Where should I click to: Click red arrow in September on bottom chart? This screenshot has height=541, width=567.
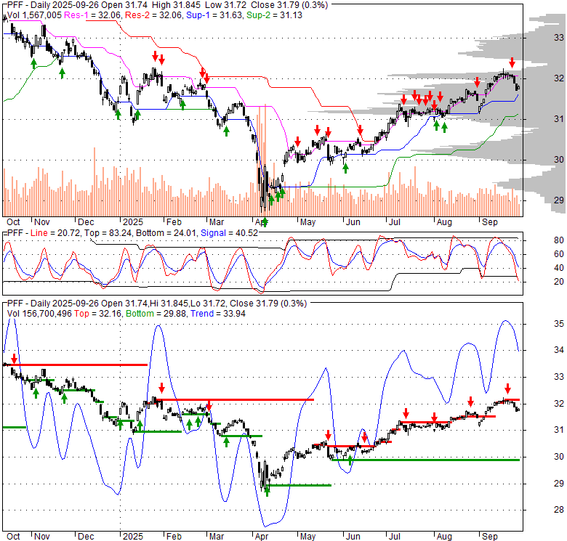(507, 389)
